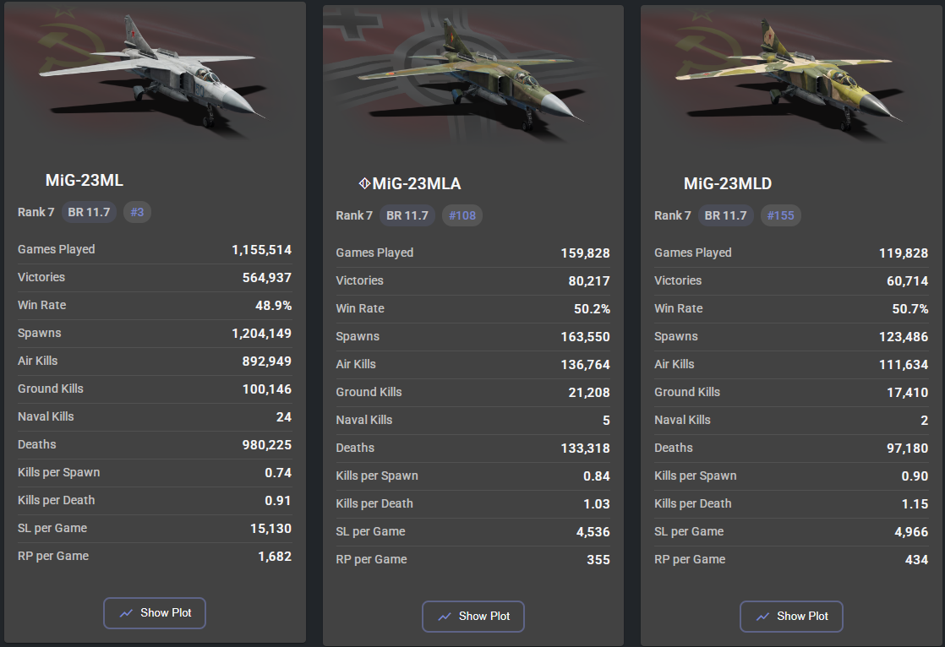The height and width of the screenshot is (647, 945).
Task: Show the plot for MiG-23MLD
Action: (791, 617)
